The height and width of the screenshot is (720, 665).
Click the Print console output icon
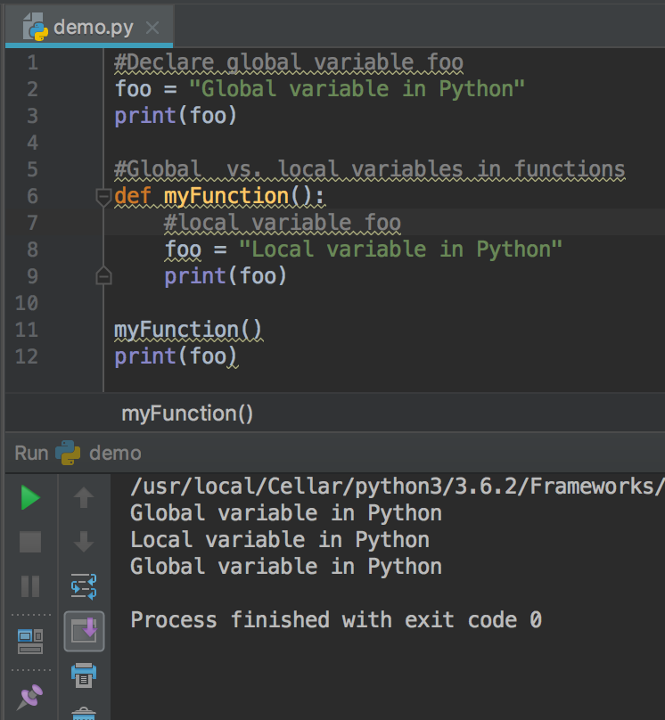coord(84,675)
